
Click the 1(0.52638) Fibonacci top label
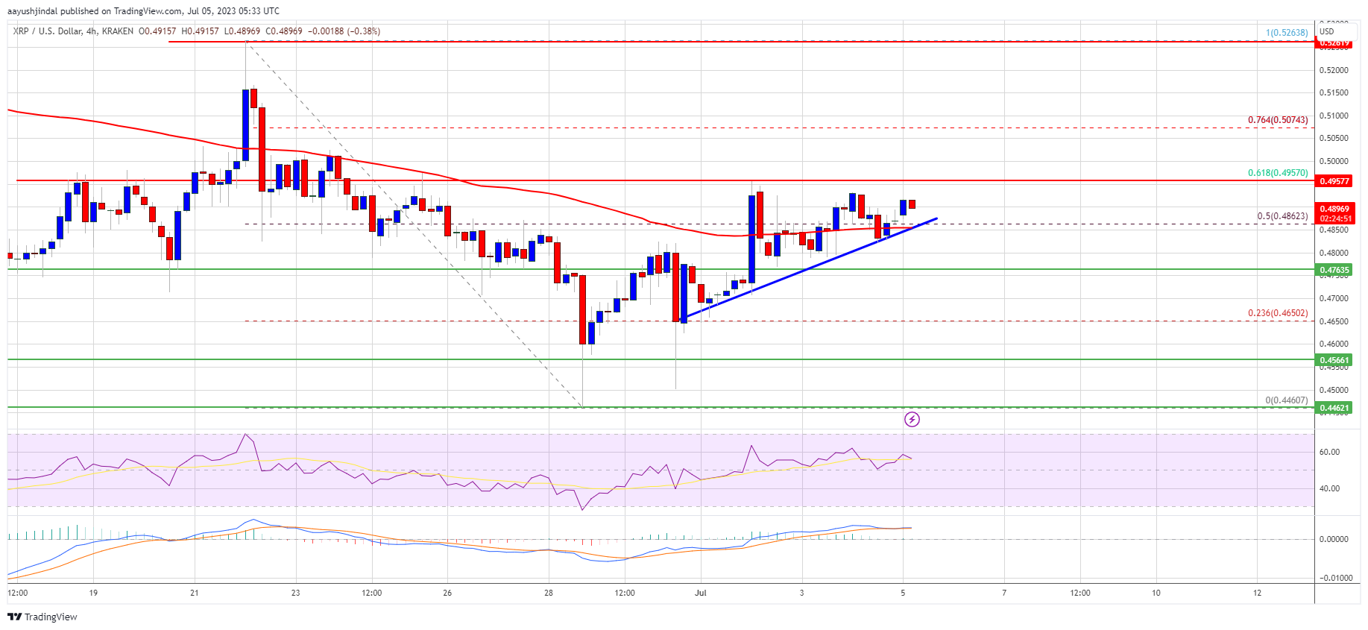(x=1287, y=33)
